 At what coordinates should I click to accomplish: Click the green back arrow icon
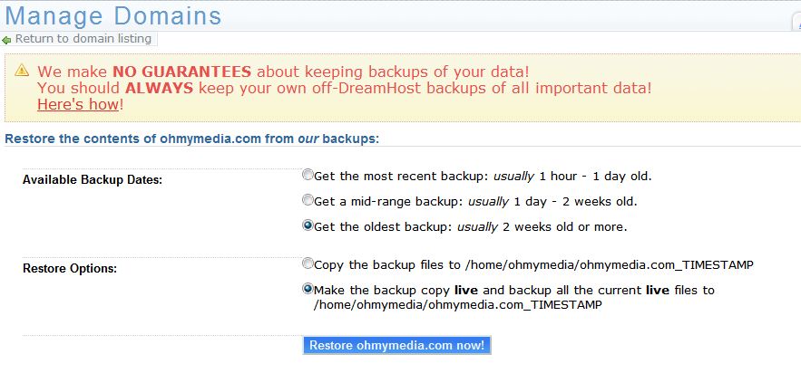(x=6, y=40)
